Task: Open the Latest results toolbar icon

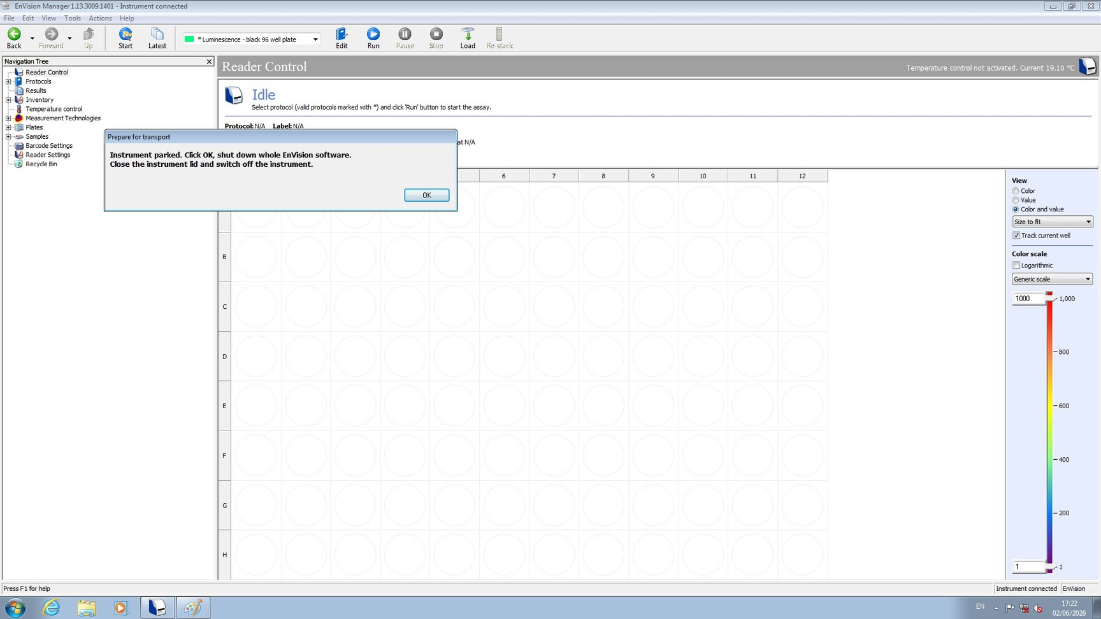Action: point(157,34)
